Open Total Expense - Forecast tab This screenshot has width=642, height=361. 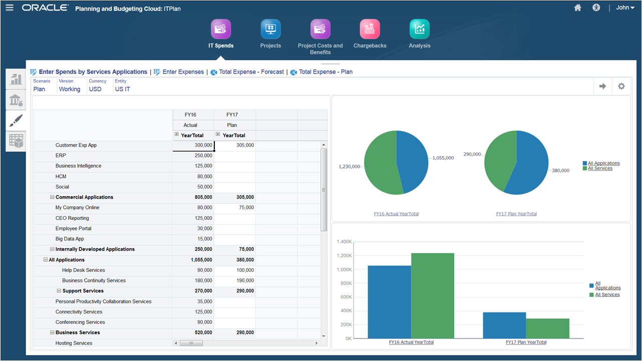pyautogui.click(x=251, y=72)
